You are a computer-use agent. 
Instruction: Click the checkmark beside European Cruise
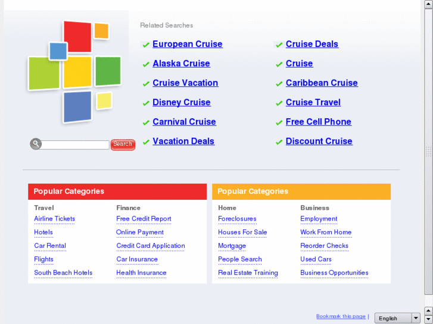146,45
